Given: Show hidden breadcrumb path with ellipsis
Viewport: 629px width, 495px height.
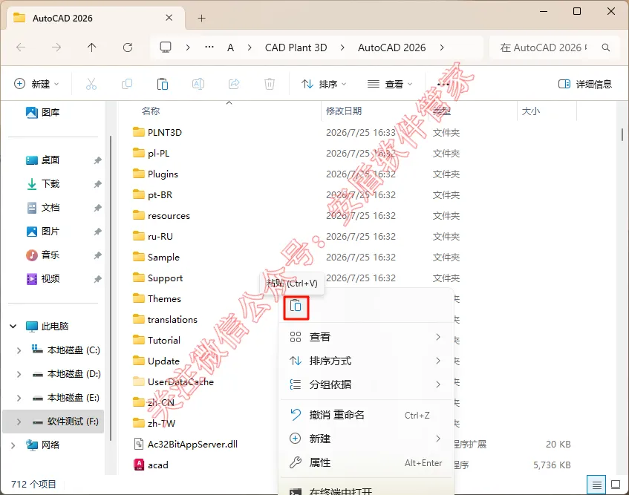Looking at the screenshot, I should click(x=209, y=47).
